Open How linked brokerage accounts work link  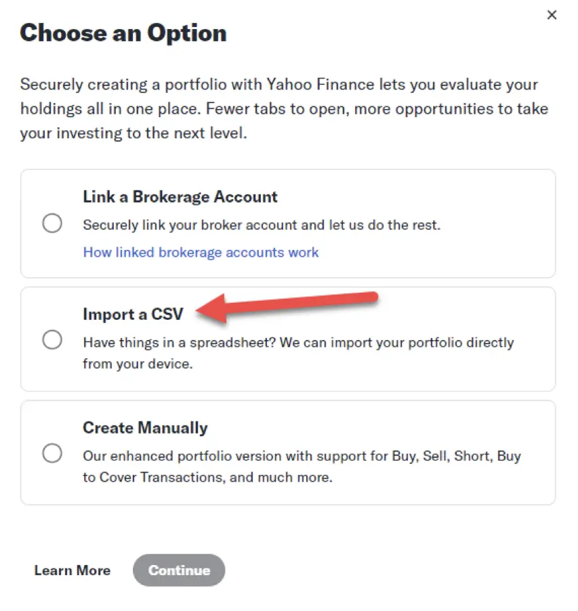201,253
